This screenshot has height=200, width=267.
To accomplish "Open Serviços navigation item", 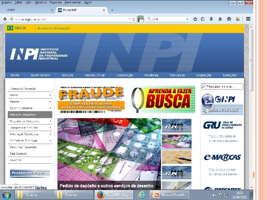I will pyautogui.click(x=67, y=75).
